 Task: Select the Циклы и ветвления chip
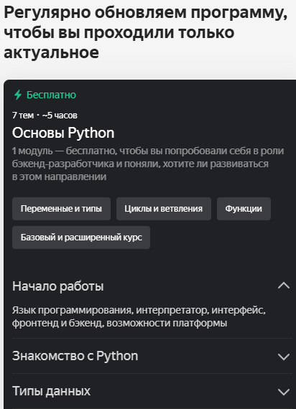point(164,209)
